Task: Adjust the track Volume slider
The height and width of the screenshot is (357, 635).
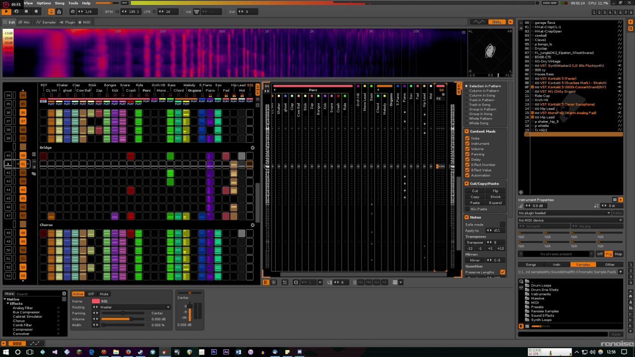Action: pos(123,319)
